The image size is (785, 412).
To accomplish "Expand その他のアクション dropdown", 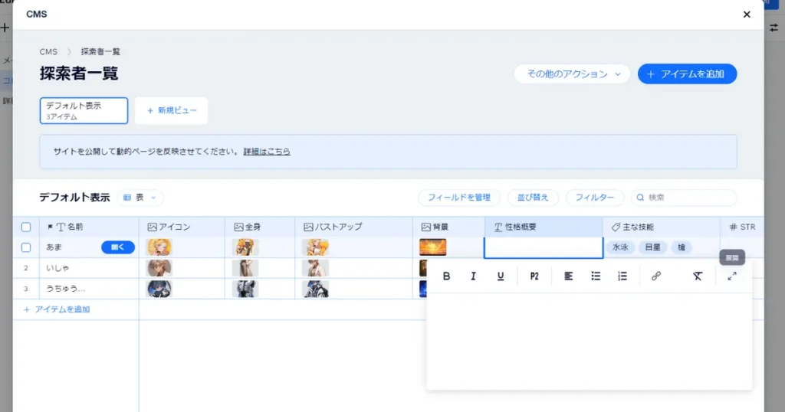I will 572,74.
